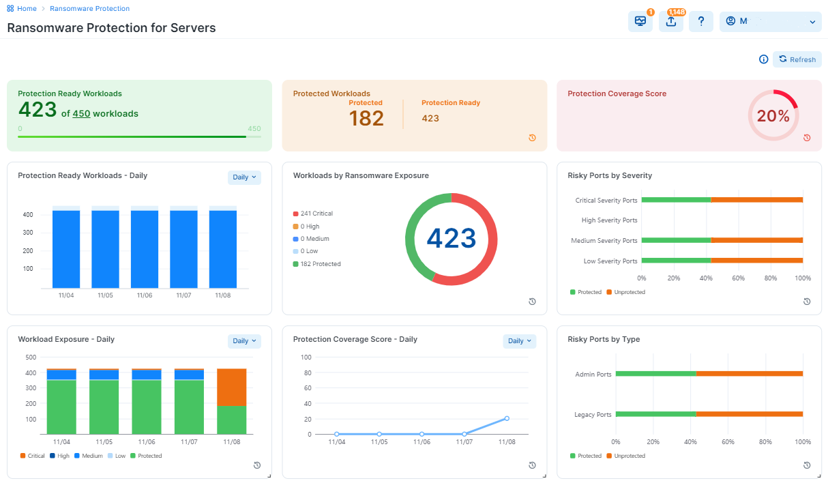
Task: Click the Protection Ready Workloads progress bar
Action: 139,136
